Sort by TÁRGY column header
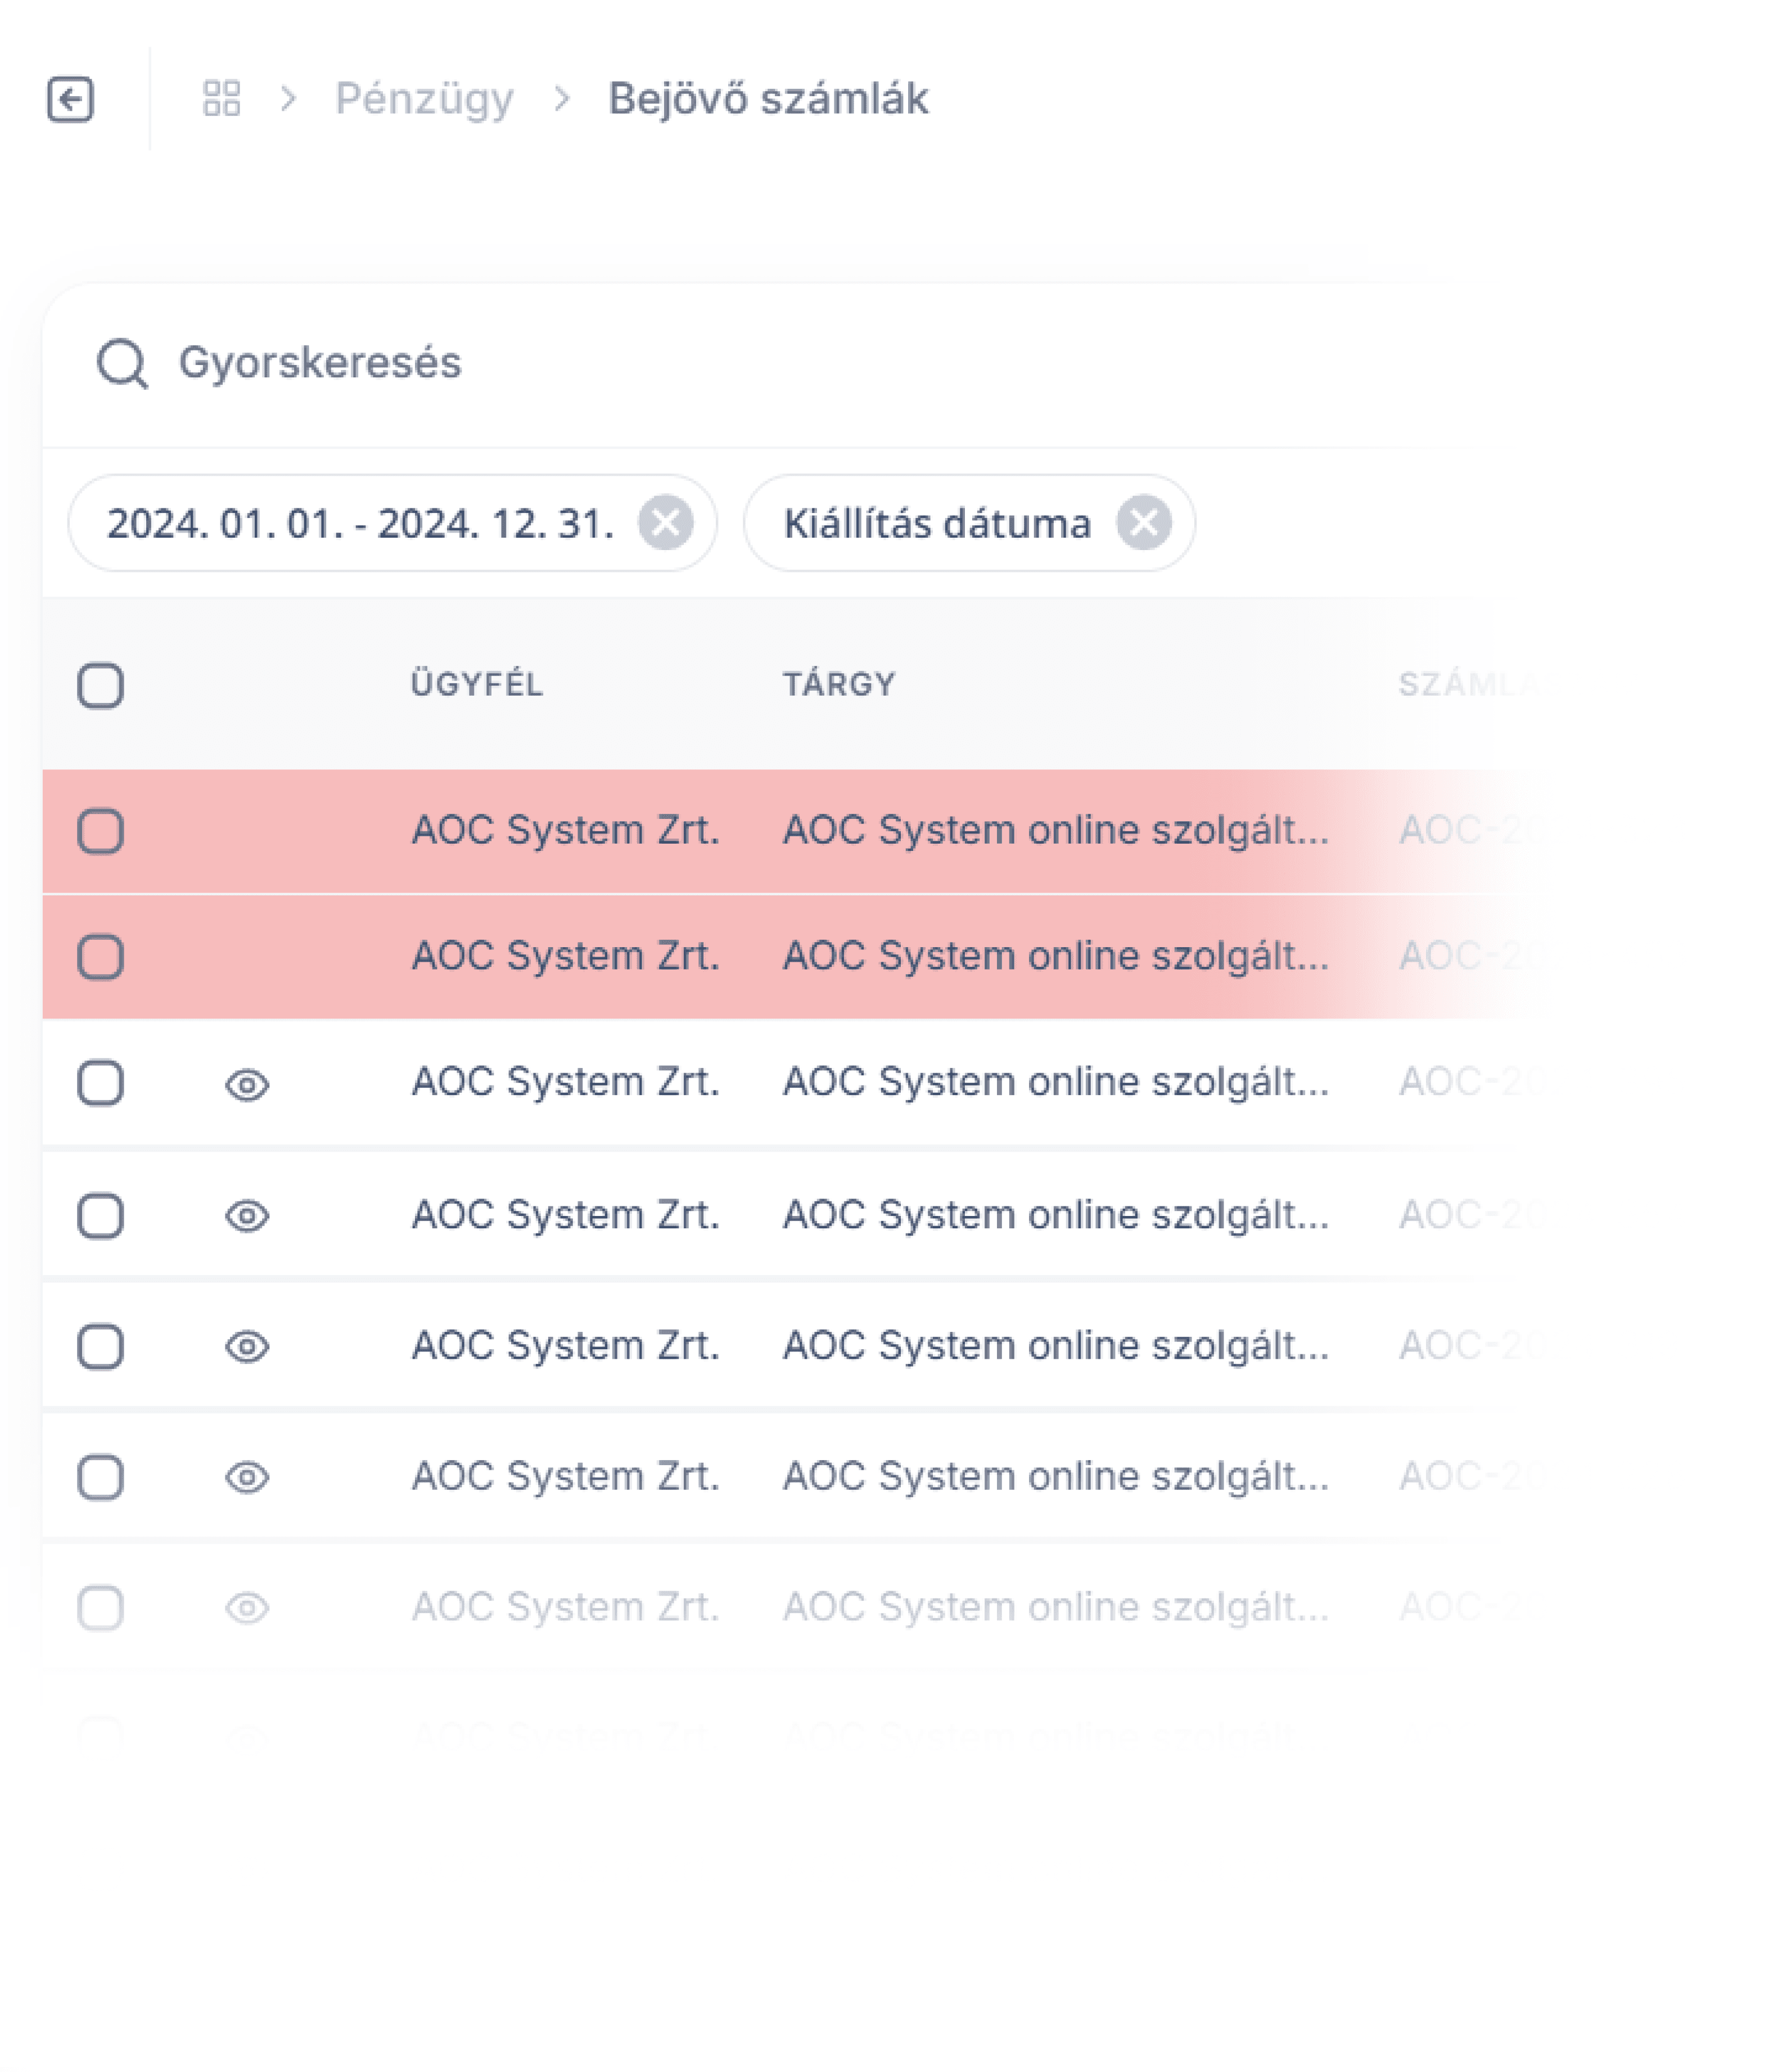Viewport: 1778px width, 2072px height. click(838, 684)
